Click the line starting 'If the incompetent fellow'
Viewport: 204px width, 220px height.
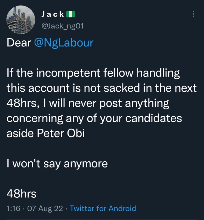93,74
